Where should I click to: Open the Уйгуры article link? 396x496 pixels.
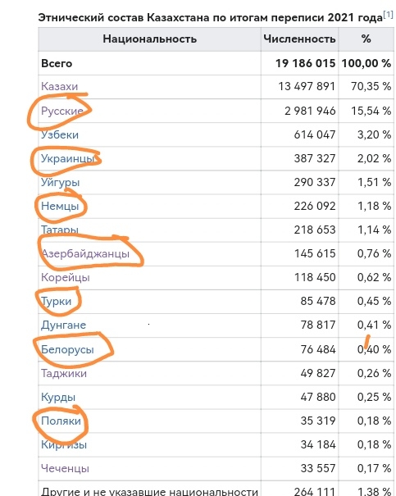click(61, 183)
